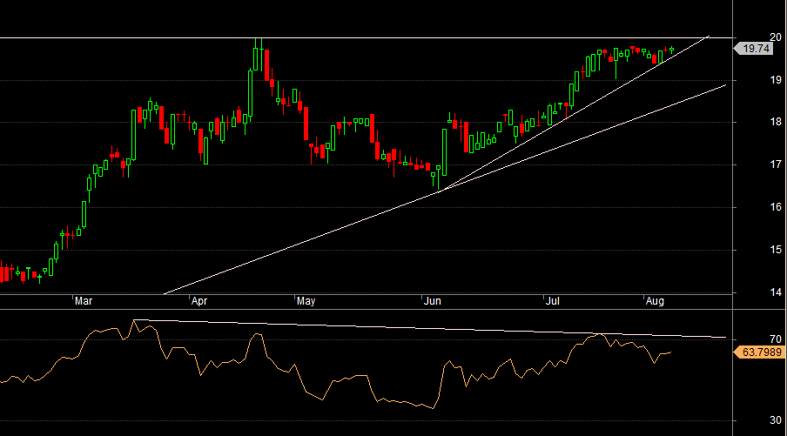Click the 30 level on indicator axis
This screenshot has width=787, height=436.
[776, 420]
